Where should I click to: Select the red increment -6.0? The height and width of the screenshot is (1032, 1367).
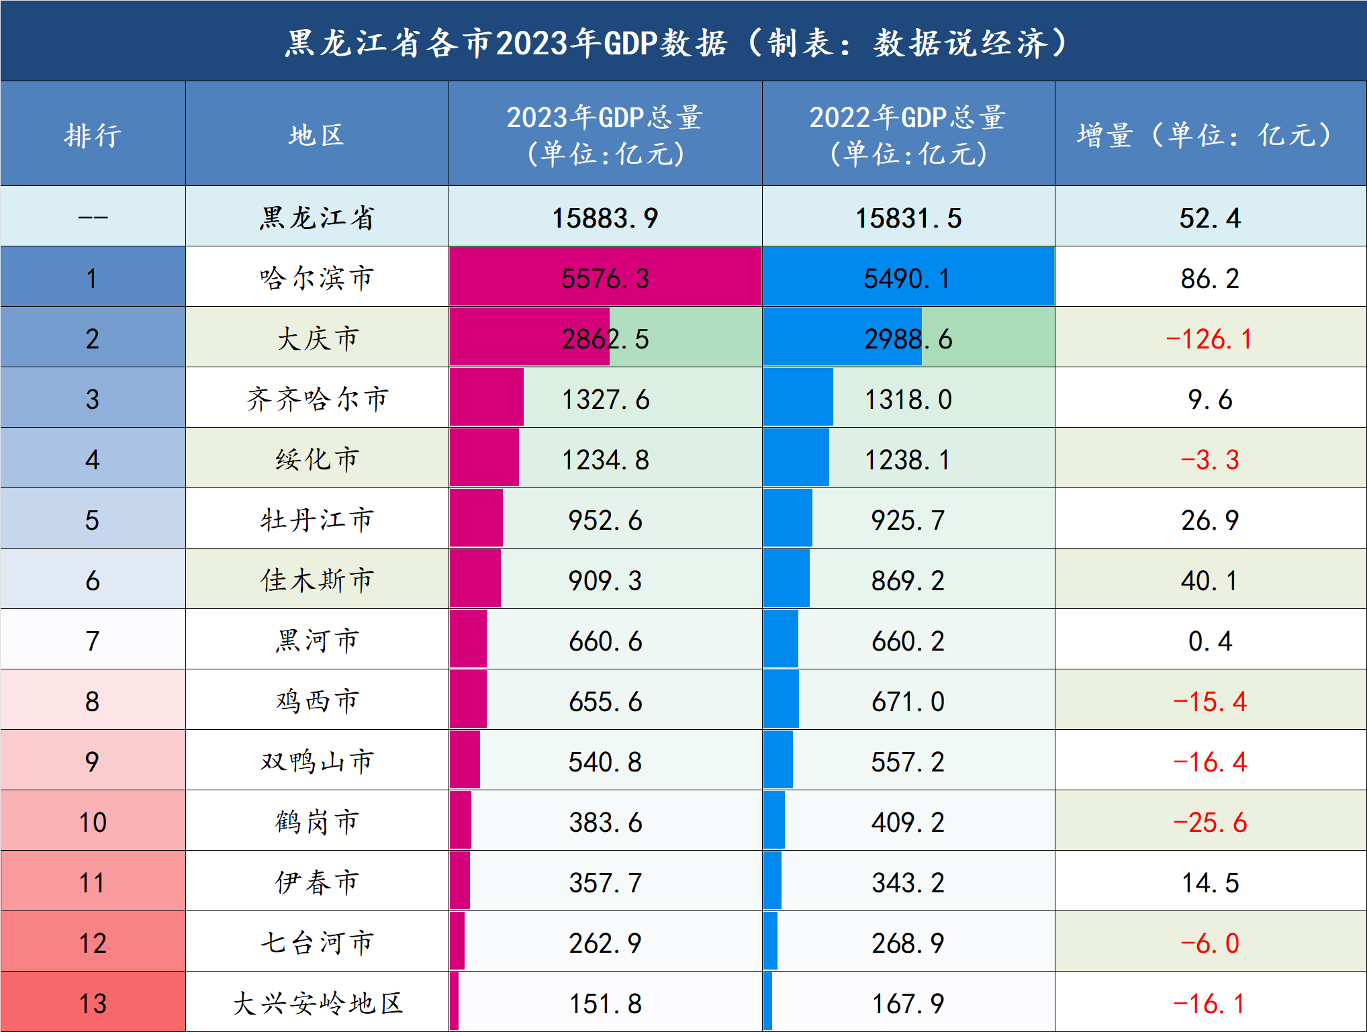(1210, 943)
